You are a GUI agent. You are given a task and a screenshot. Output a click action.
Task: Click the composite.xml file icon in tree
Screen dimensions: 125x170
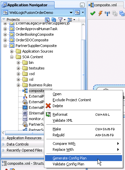tap(25, 91)
